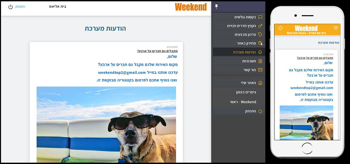
Task: Click the invoice document icon for חשבוניות
Action: click(260, 61)
